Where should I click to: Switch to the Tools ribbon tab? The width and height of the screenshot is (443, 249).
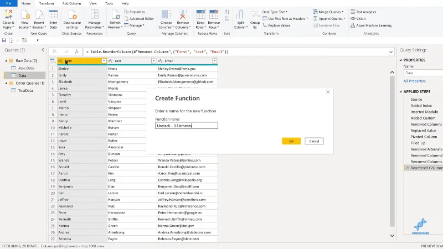109,3
